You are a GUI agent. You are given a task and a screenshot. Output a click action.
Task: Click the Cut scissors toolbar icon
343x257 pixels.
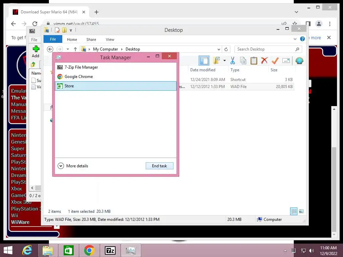coord(232,61)
